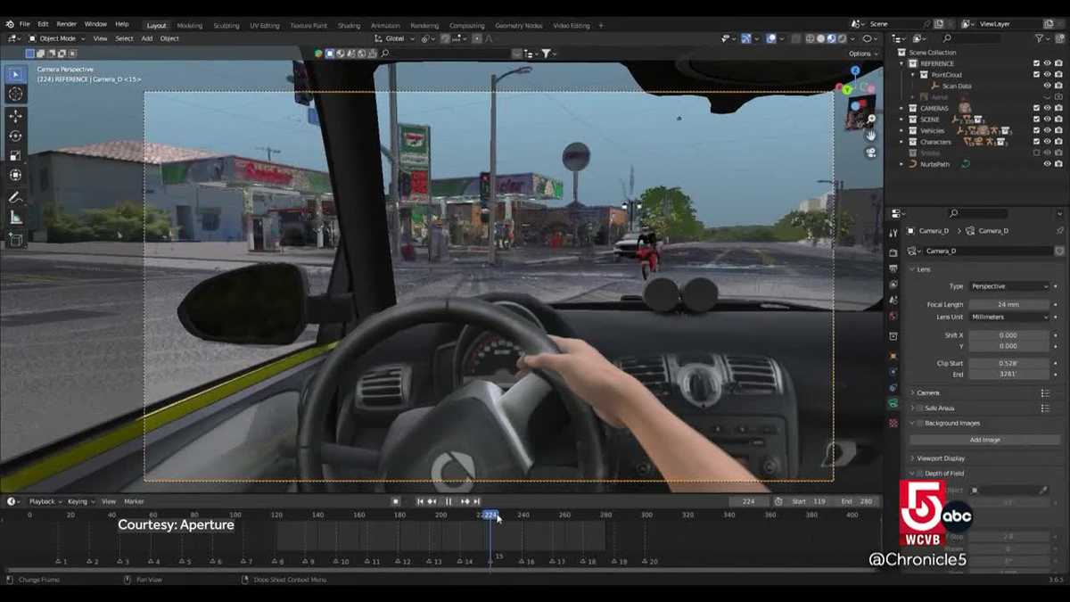Click the Zoom magnifier in the viewport gizmos

coord(871,119)
